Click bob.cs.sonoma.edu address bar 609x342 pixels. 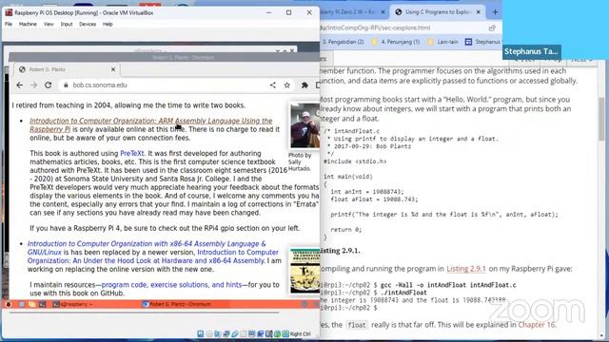(163, 85)
